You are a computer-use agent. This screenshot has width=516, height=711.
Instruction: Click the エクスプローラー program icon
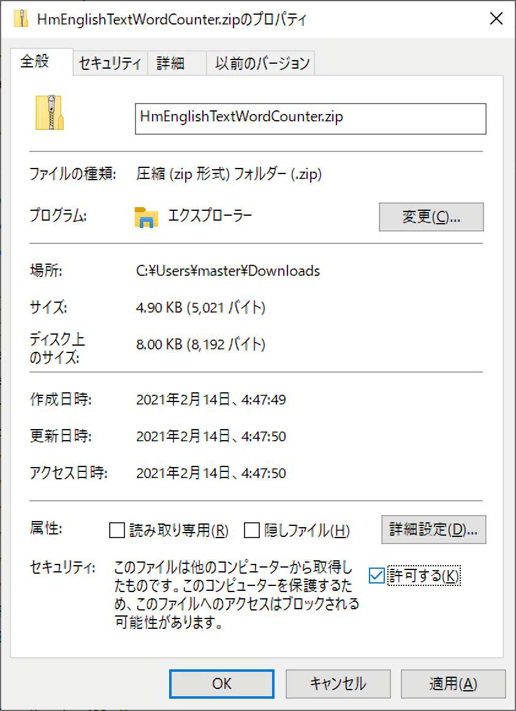146,217
